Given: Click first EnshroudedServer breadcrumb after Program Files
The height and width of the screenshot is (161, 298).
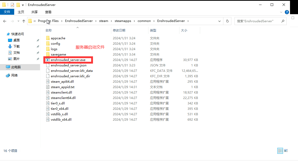Looking at the screenshot, I should (x=79, y=21).
